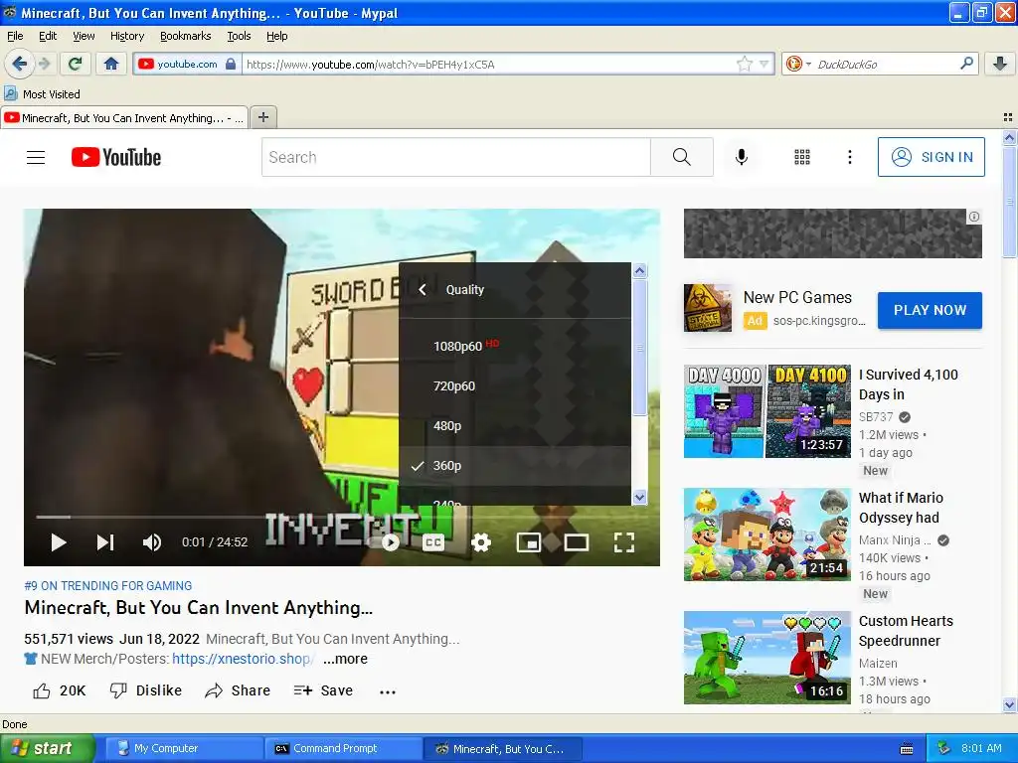The height and width of the screenshot is (763, 1018).
Task: Start voice search with microphone icon
Action: click(742, 157)
